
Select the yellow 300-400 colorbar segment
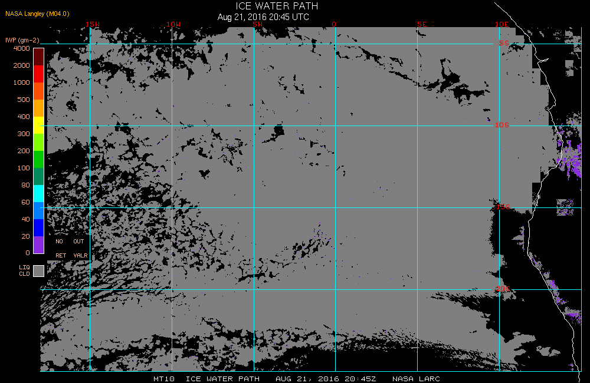[39, 125]
